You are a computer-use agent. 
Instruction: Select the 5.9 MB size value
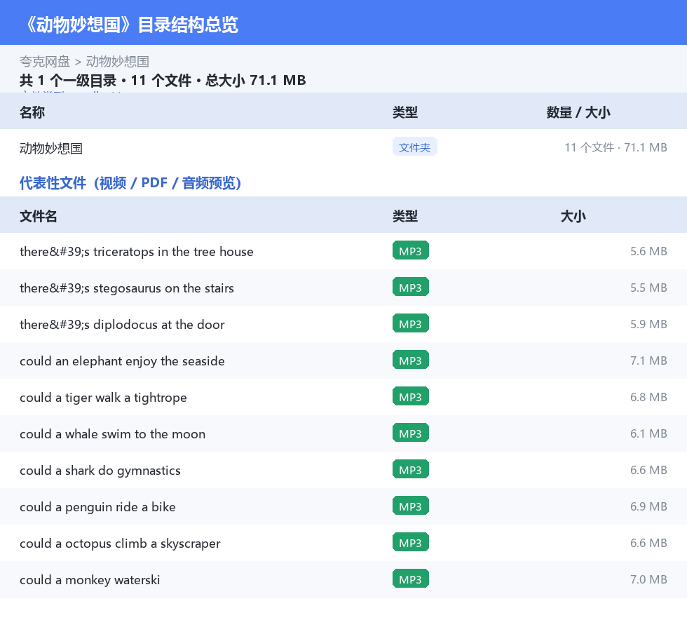coord(648,324)
